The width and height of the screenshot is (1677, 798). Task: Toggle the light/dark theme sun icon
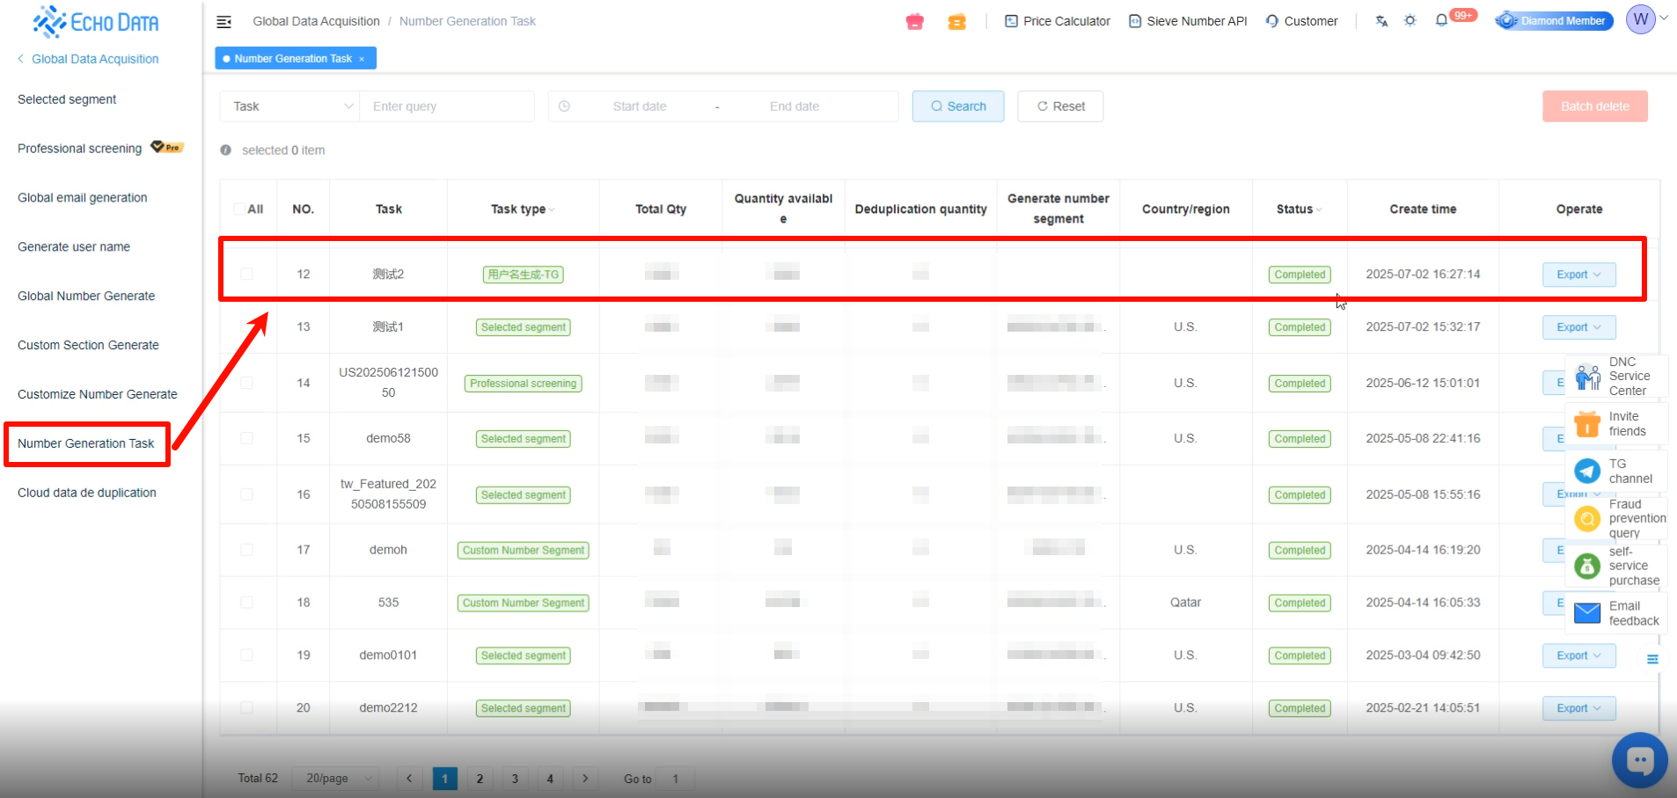click(1410, 21)
